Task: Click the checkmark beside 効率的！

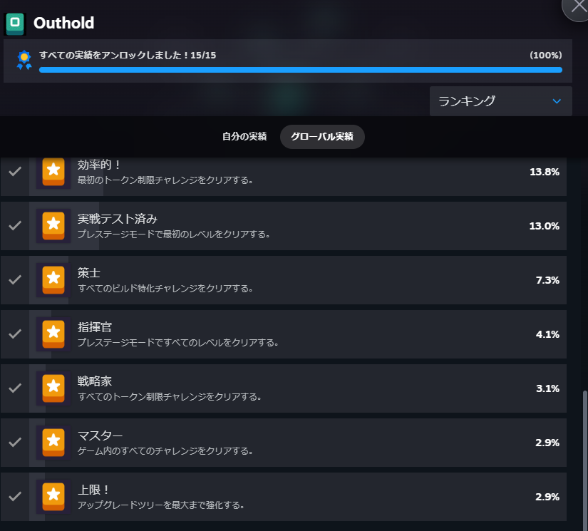Action: coord(15,171)
